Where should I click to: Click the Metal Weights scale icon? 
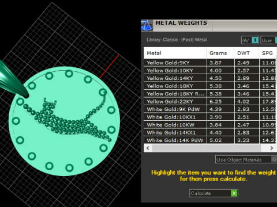point(147,25)
